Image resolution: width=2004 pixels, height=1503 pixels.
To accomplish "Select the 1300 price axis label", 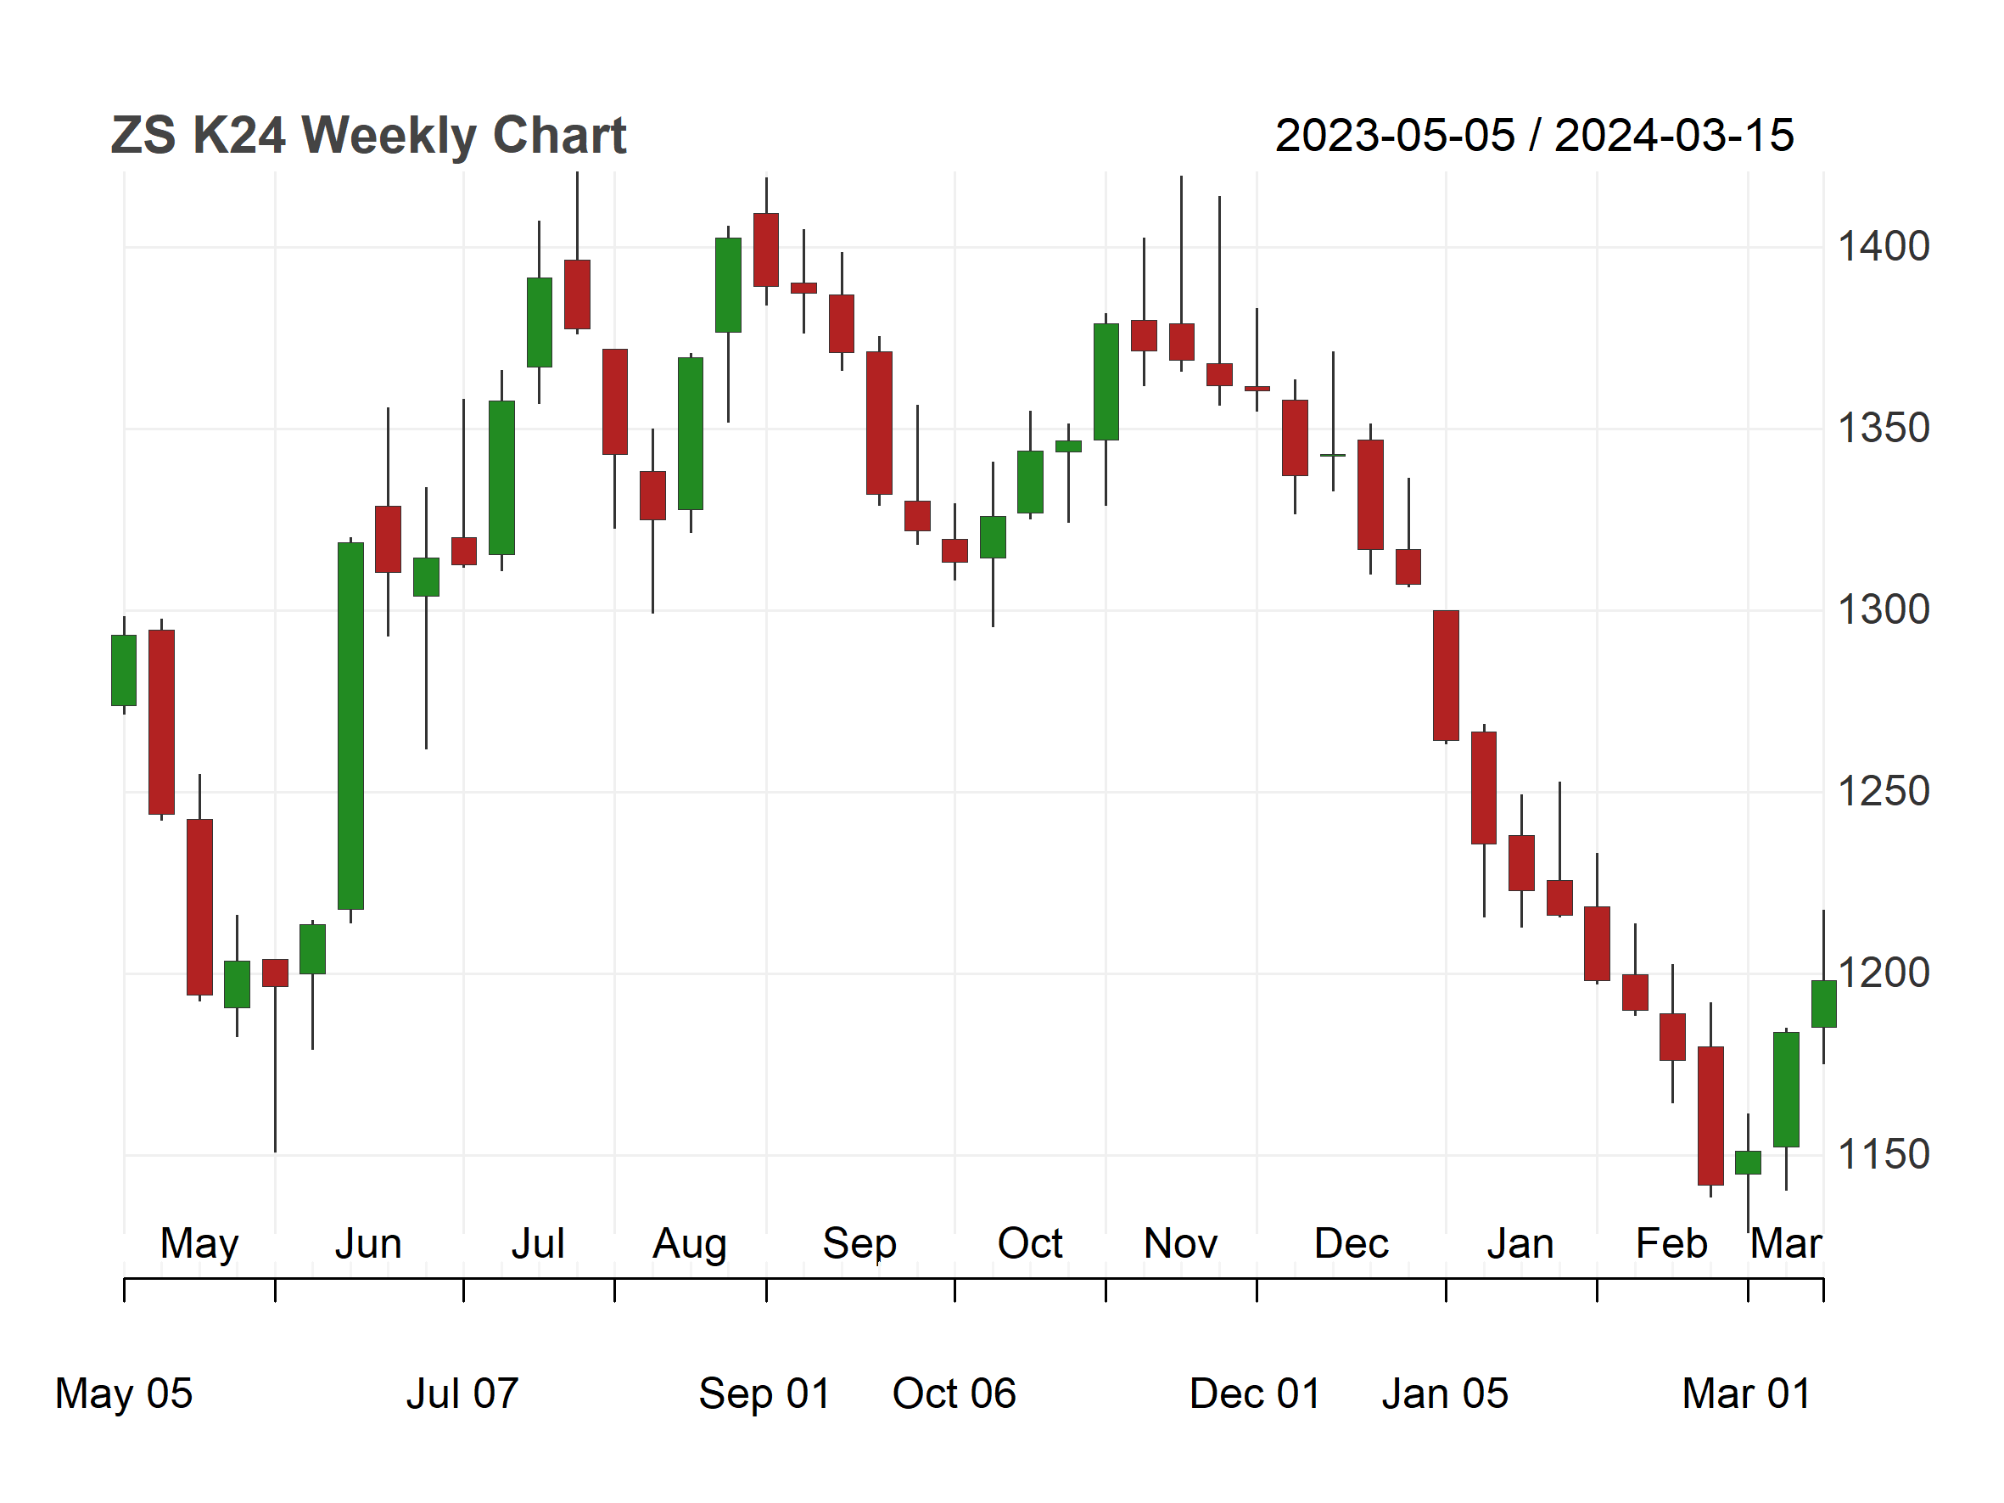I will [x=1884, y=609].
